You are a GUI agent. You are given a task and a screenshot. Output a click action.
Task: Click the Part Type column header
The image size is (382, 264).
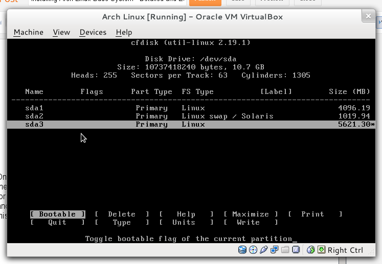pos(151,91)
